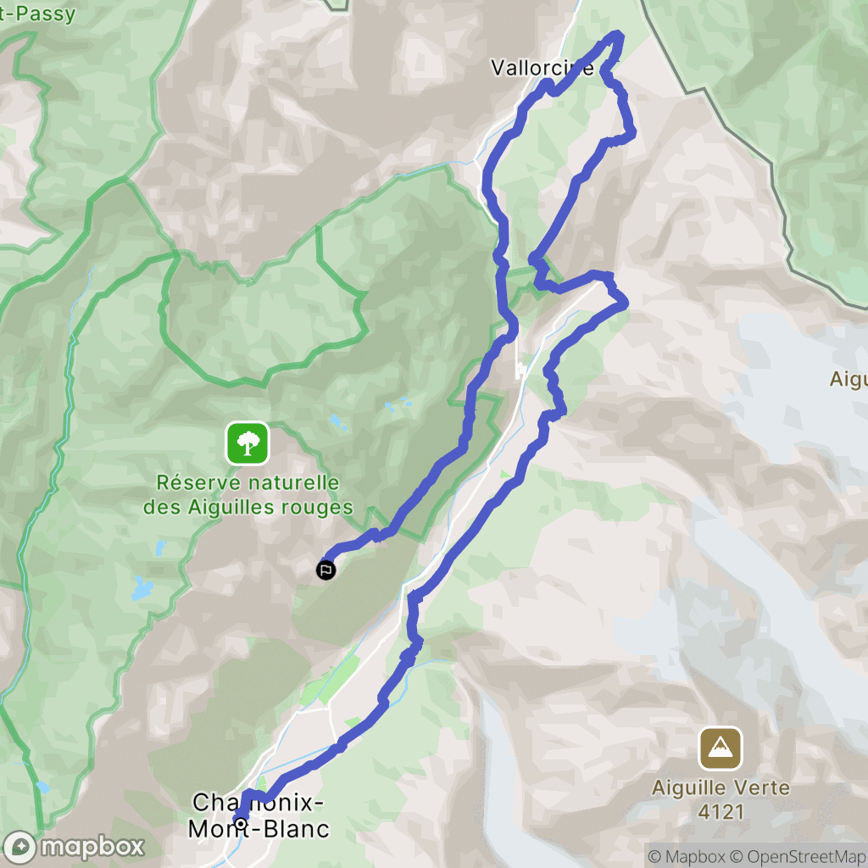
Task: Click the blue lake west of the reserve label
Action: [142, 588]
